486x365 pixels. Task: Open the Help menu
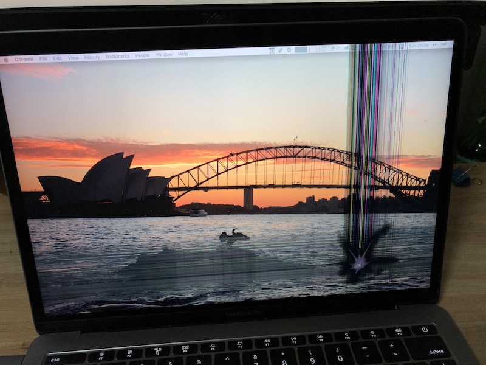pos(183,54)
